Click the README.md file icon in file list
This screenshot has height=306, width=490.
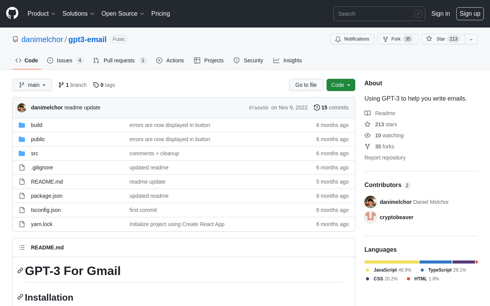click(x=22, y=182)
